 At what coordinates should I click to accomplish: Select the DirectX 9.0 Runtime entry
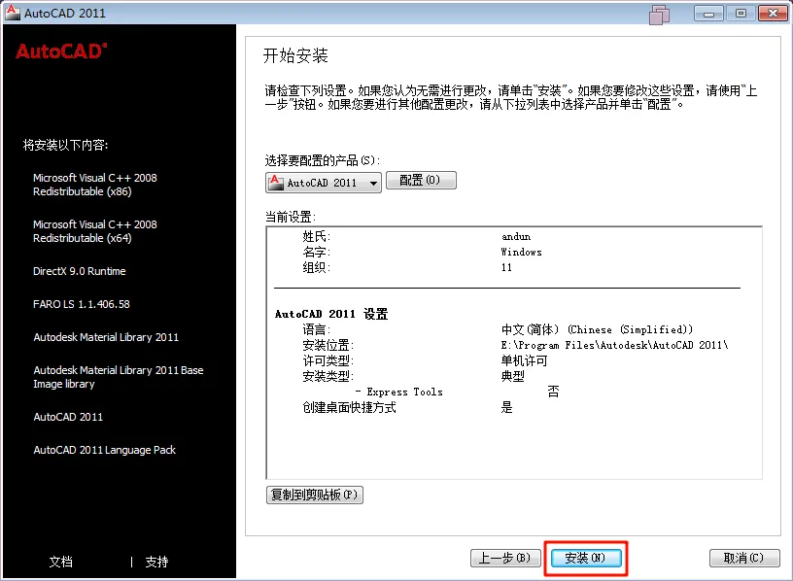[80, 271]
